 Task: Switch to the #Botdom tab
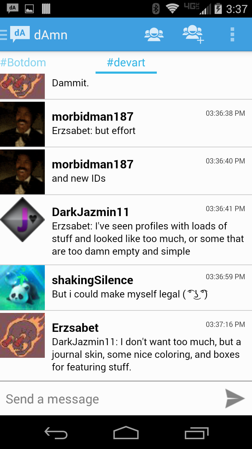pos(23,63)
